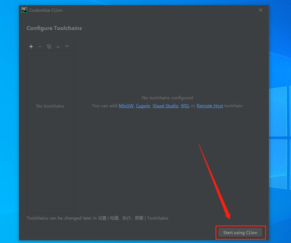This screenshot has height=243, width=291.
Task: Click the Configure Toolchains heading
Action: [54, 28]
